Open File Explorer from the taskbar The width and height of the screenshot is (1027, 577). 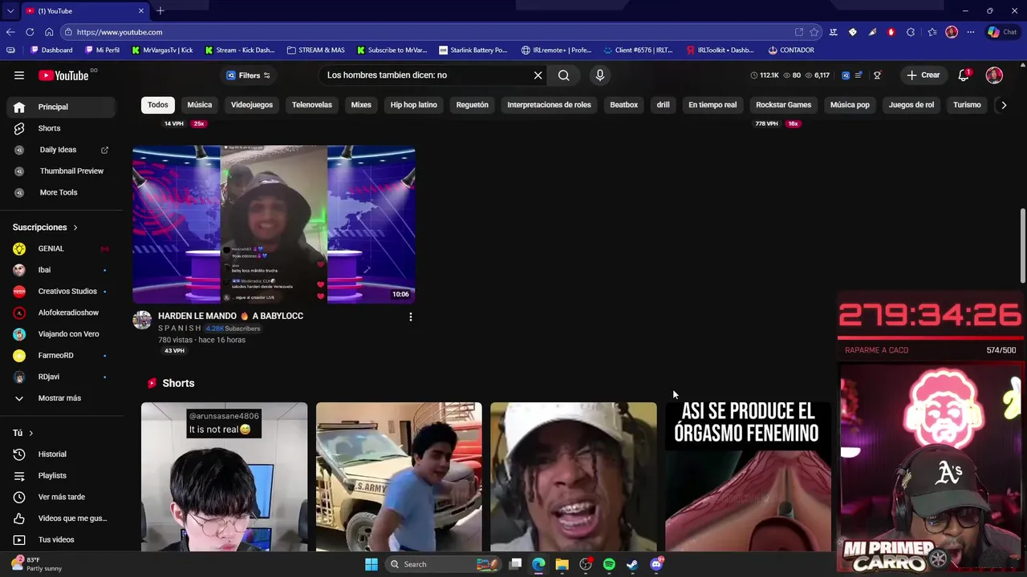[x=562, y=564]
